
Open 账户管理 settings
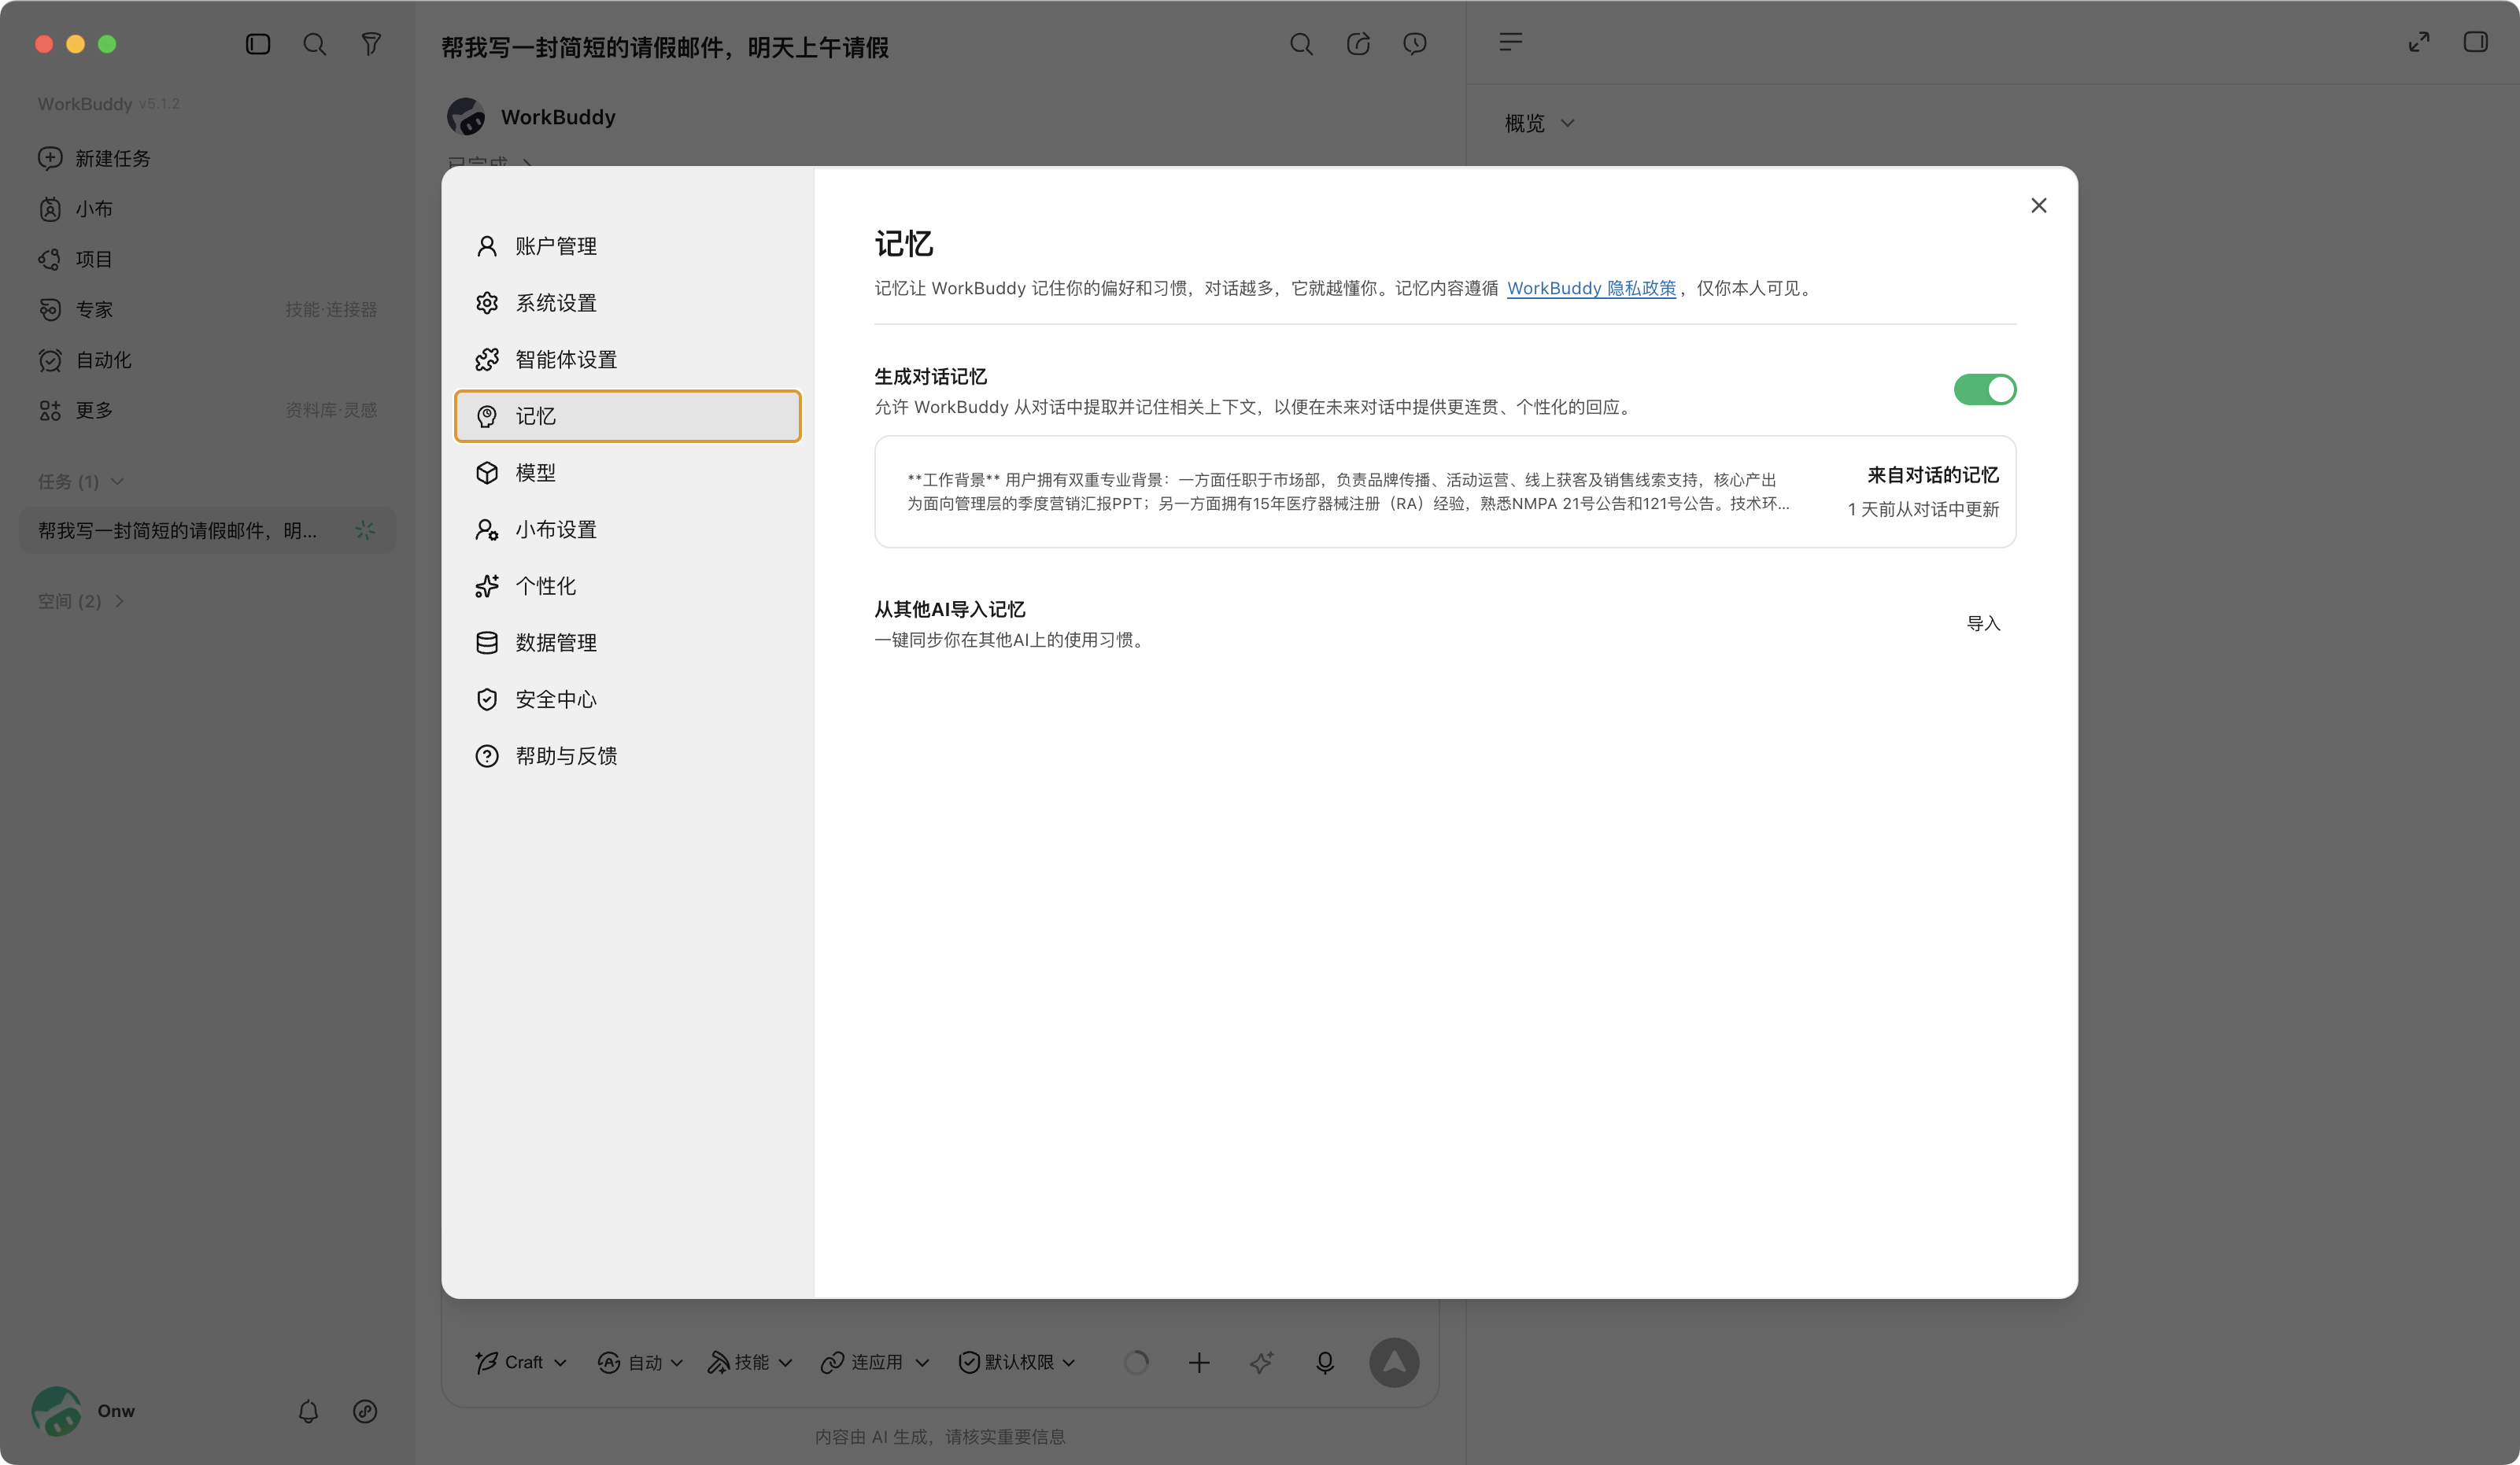coord(628,246)
